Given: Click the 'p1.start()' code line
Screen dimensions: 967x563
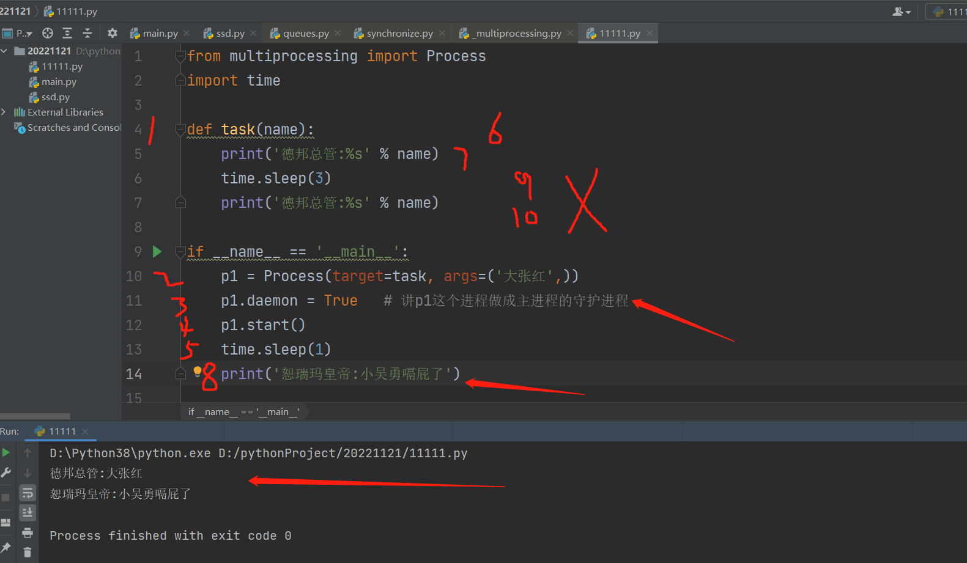Looking at the screenshot, I should 263,325.
